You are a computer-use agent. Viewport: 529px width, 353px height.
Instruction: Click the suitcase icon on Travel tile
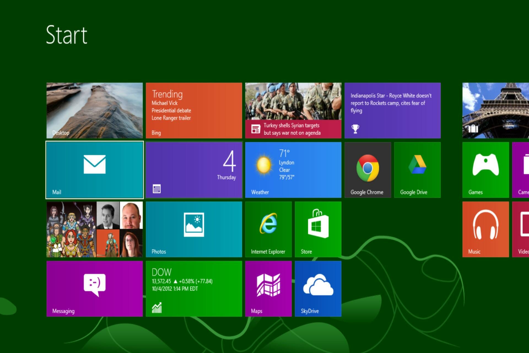tap(473, 128)
